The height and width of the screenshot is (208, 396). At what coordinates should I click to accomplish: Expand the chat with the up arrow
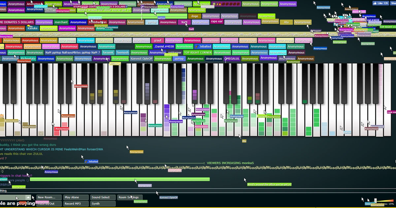[28, 197]
